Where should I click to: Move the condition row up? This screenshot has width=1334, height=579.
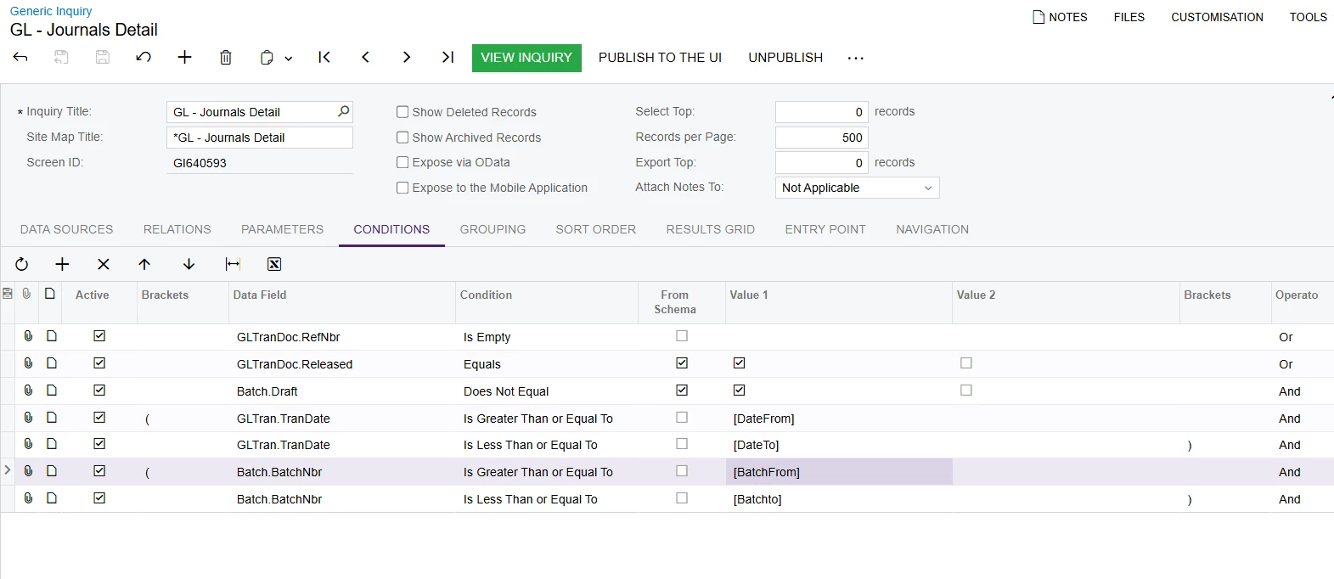pos(144,265)
